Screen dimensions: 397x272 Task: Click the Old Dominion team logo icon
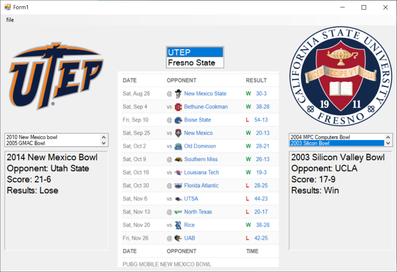(178, 146)
